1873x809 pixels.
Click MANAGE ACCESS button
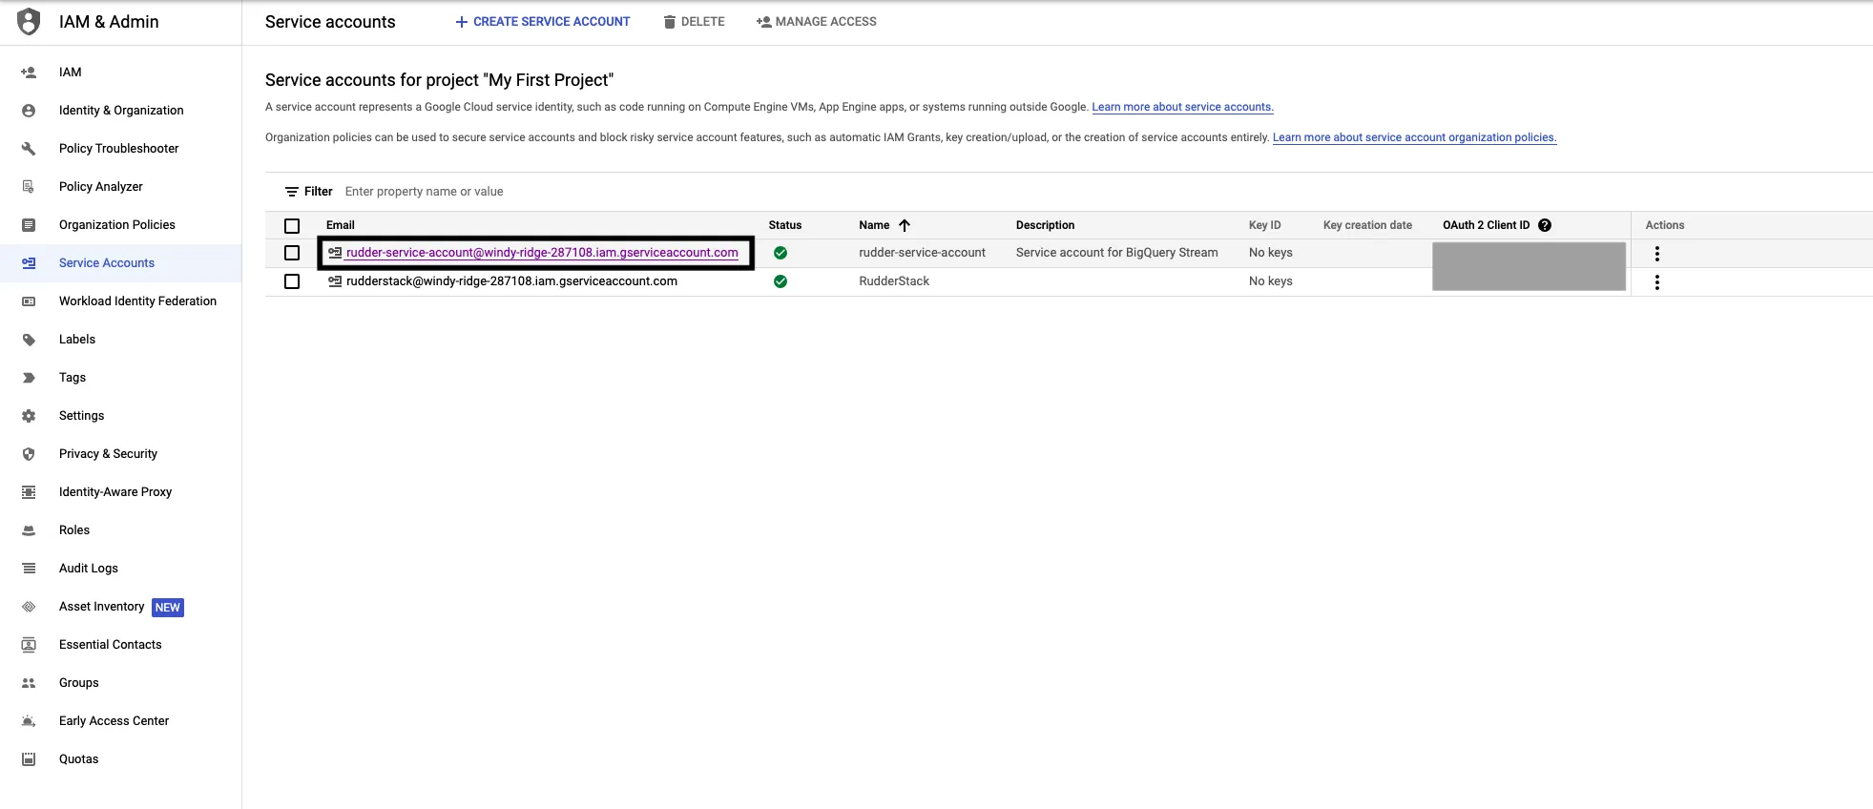(x=817, y=21)
